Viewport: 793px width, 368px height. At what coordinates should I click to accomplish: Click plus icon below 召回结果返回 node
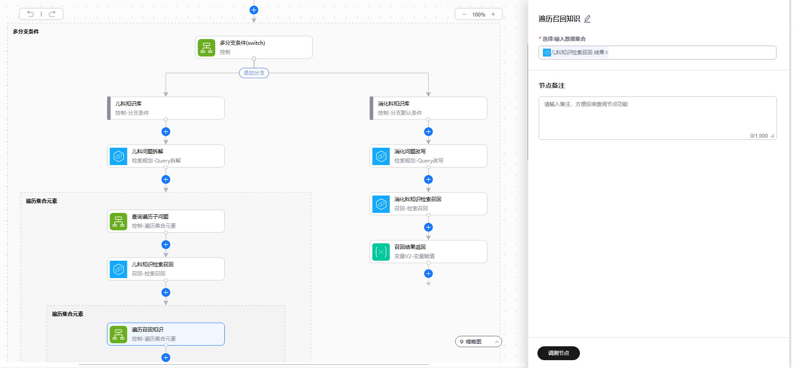click(428, 273)
